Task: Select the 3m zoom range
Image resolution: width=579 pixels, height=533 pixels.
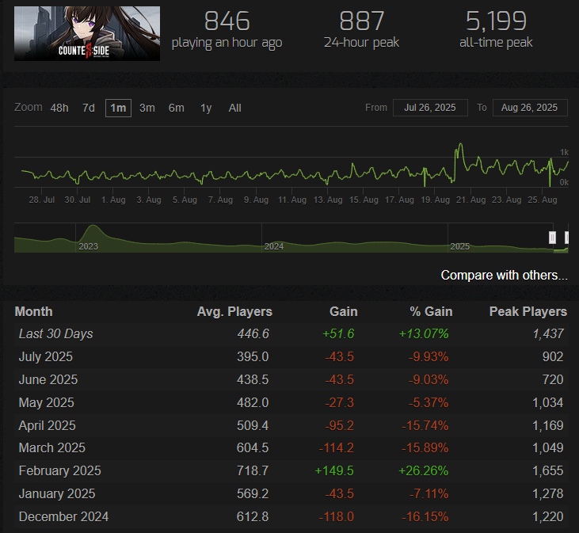Action: point(147,109)
